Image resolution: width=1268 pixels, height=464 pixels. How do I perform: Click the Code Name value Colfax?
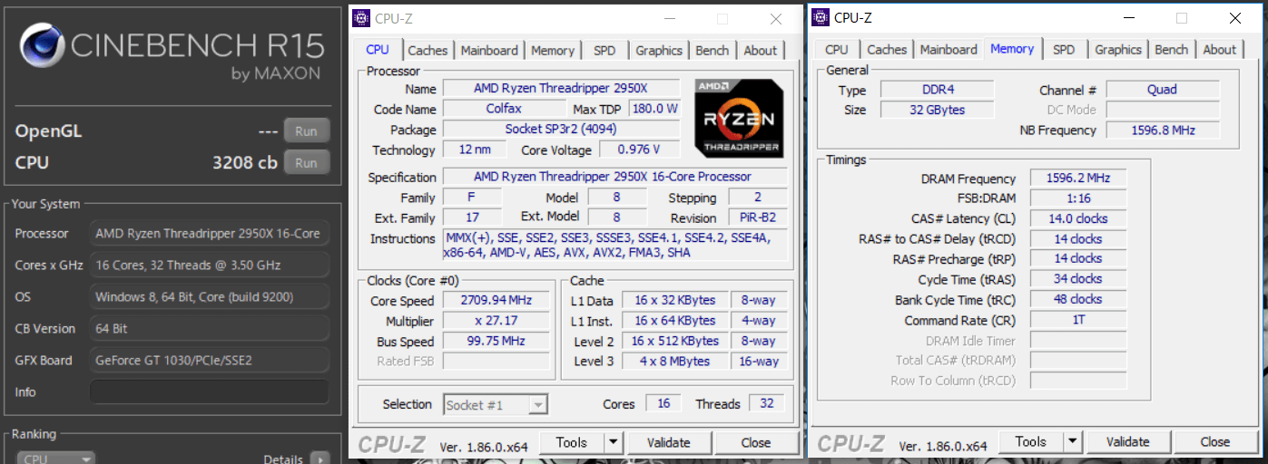pyautogui.click(x=503, y=109)
